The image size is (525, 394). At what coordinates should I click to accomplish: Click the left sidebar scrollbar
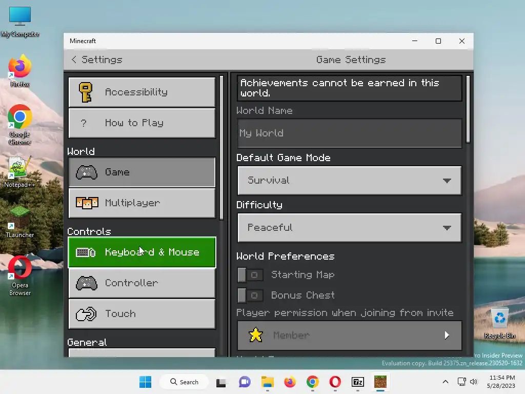pyautogui.click(x=221, y=147)
